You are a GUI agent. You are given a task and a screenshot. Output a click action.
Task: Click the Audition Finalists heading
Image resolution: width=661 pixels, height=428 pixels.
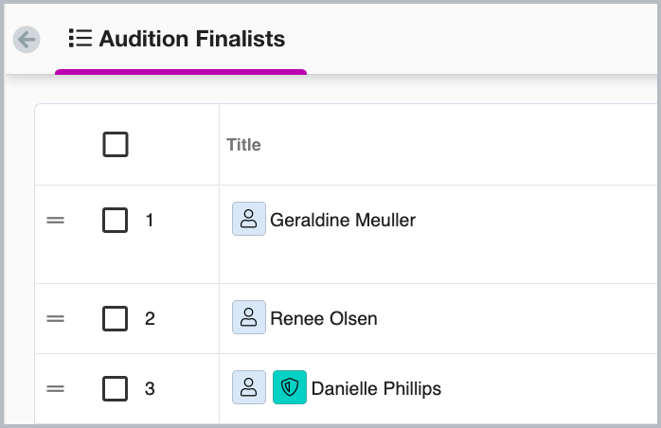pyautogui.click(x=192, y=39)
